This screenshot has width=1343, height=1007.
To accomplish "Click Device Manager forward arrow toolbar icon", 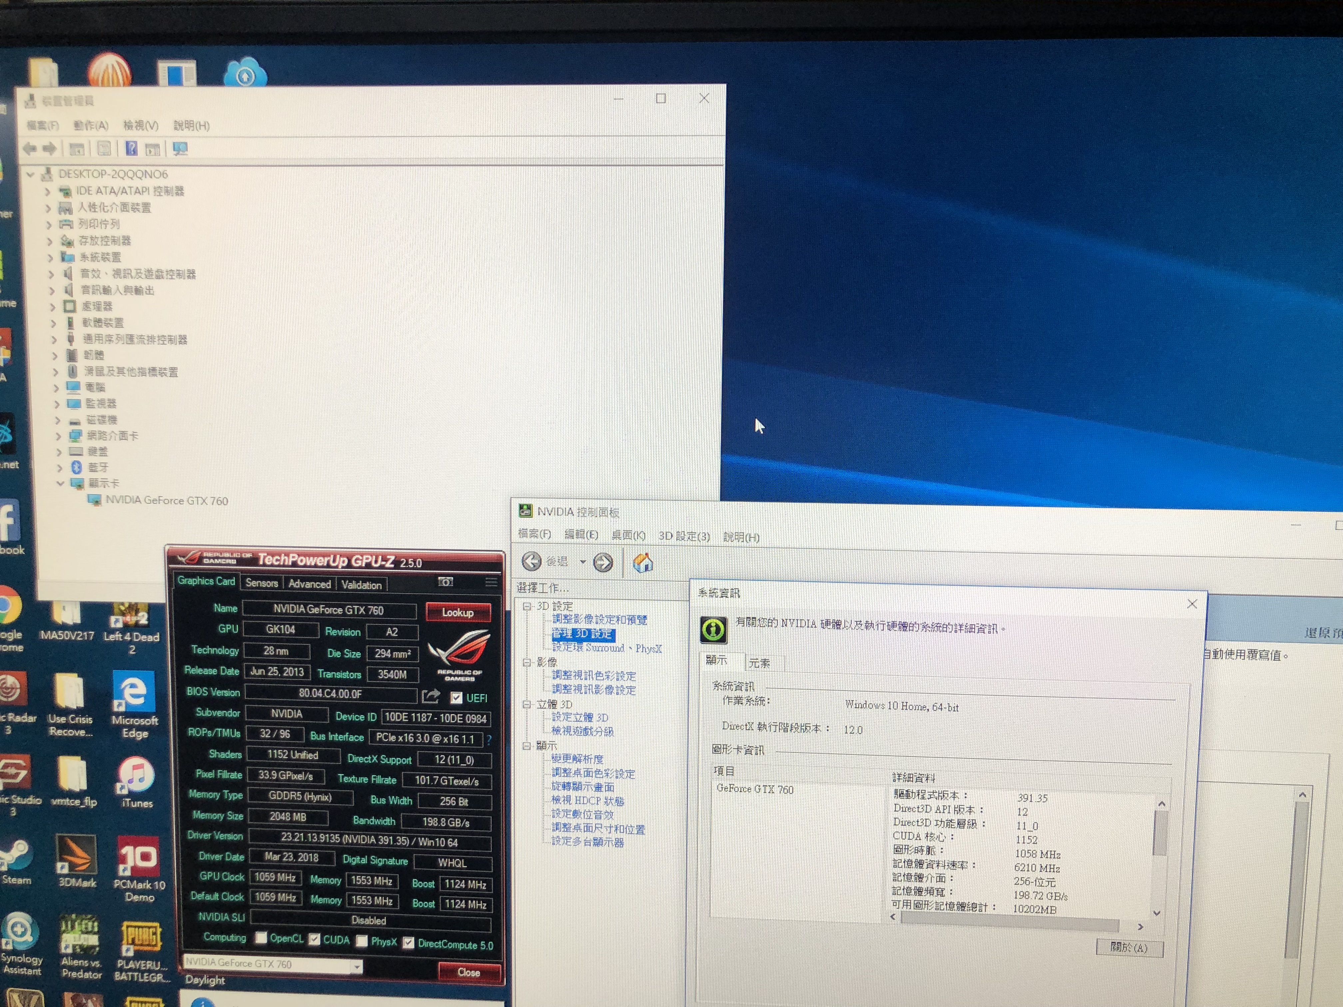I will 50,148.
